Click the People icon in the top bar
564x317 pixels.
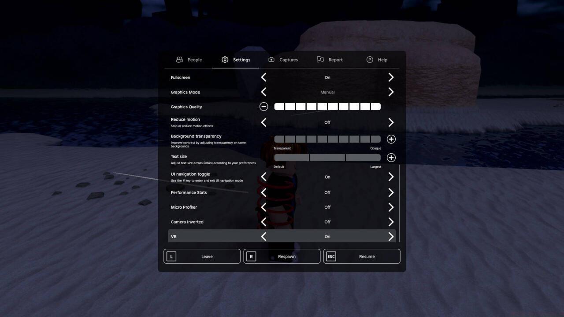(179, 59)
